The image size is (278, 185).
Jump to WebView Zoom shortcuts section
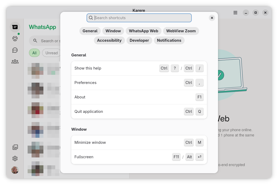pyautogui.click(x=181, y=31)
